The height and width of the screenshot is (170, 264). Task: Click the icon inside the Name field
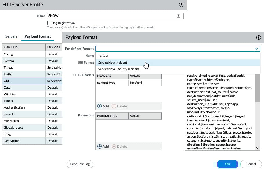pos(179,16)
